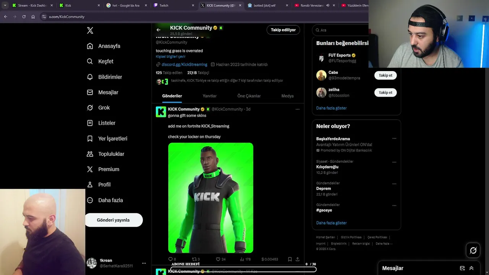Open Yer İşaretleri bookmarks

[107, 139]
